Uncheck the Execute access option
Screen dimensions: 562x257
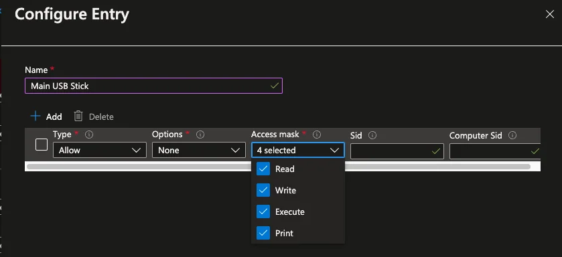pyautogui.click(x=263, y=212)
